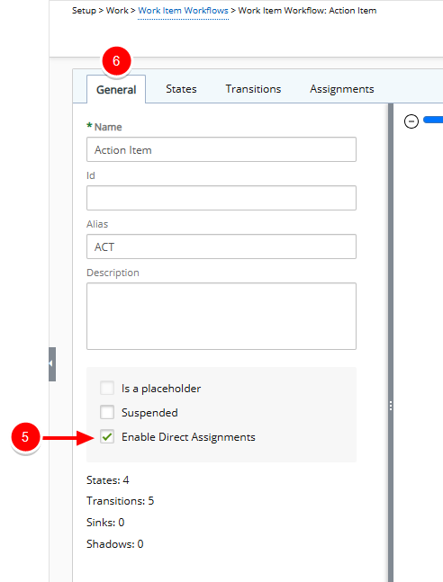The image size is (443, 582).
Task: Toggle Is a placeholder checkbox
Action: point(107,389)
